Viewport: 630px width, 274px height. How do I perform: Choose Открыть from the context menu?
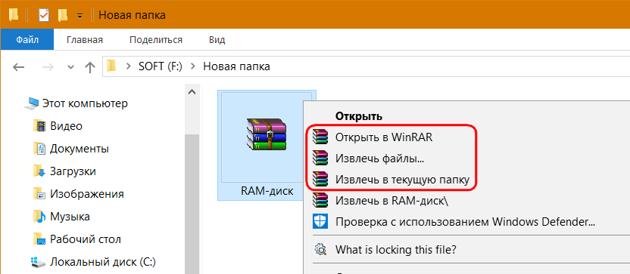[358, 116]
